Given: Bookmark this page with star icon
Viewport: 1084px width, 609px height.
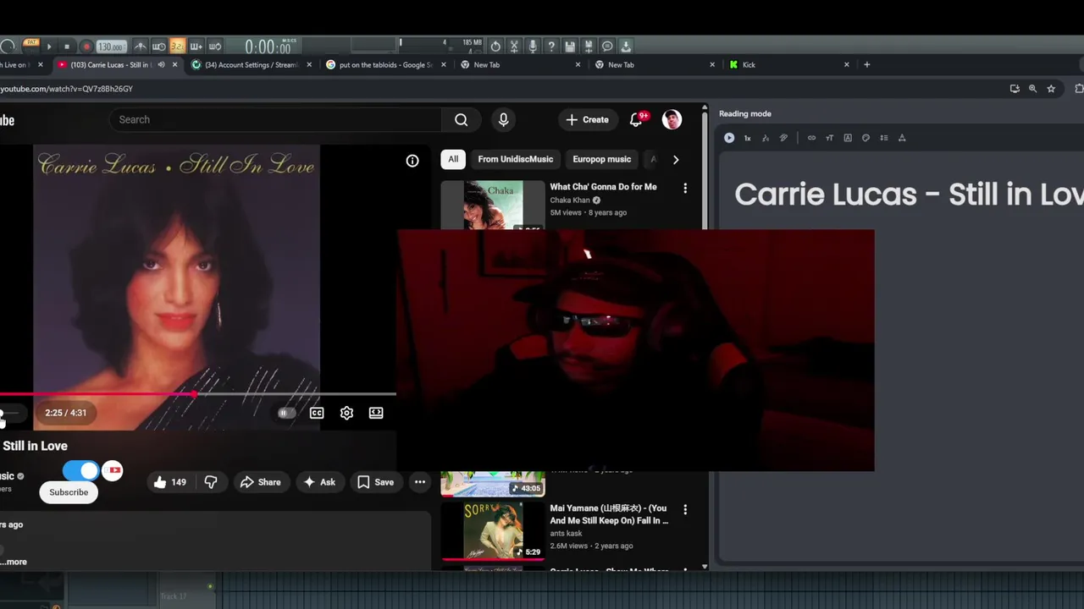Looking at the screenshot, I should (x=1051, y=89).
